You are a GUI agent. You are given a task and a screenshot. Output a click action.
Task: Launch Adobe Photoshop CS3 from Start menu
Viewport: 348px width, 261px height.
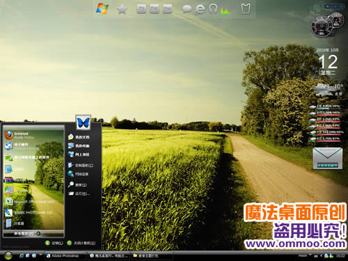(x=29, y=212)
